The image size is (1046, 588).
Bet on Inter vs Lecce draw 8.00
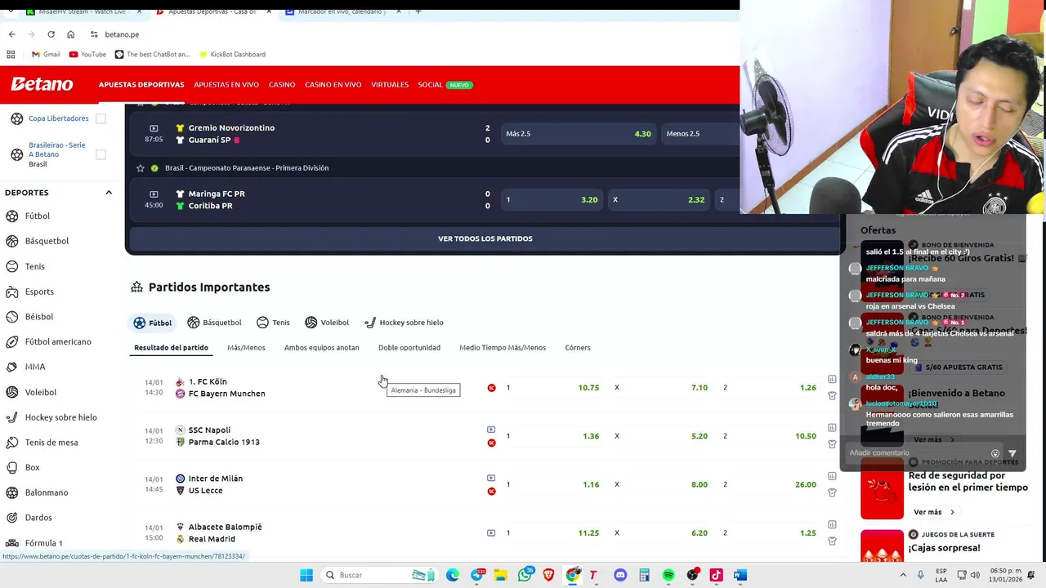pyautogui.click(x=660, y=484)
